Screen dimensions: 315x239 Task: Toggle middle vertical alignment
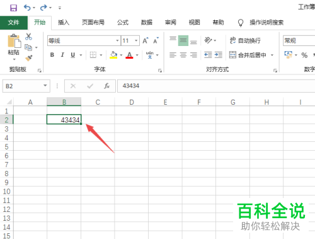183,40
